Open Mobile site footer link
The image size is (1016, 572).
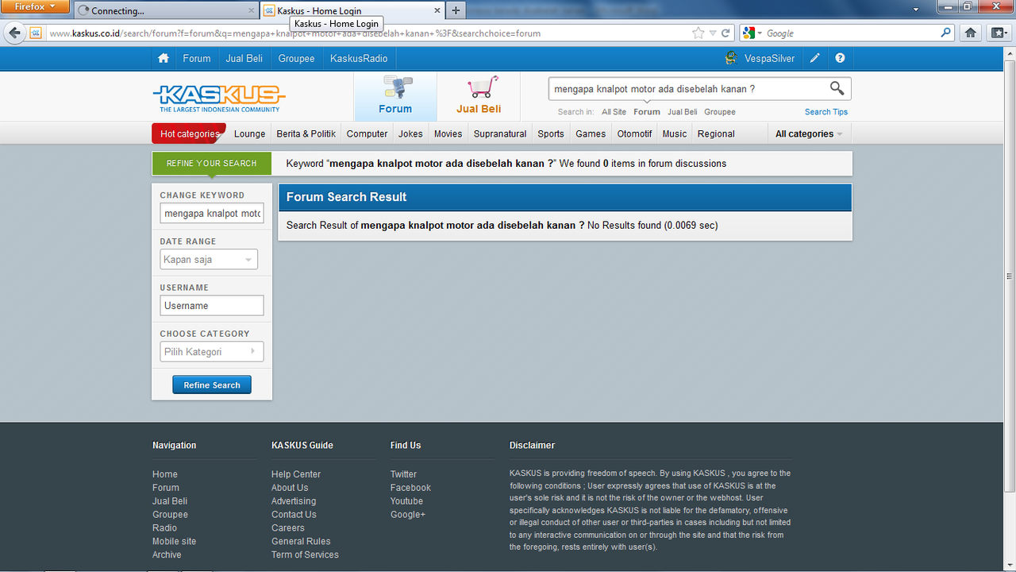174,541
